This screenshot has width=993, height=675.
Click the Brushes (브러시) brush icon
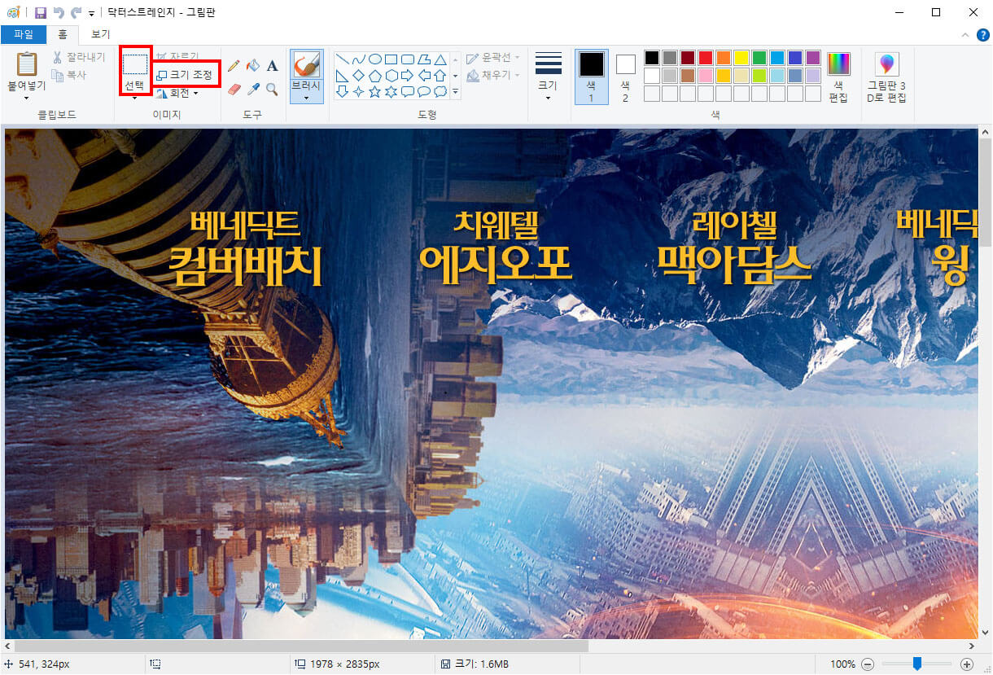pos(307,64)
